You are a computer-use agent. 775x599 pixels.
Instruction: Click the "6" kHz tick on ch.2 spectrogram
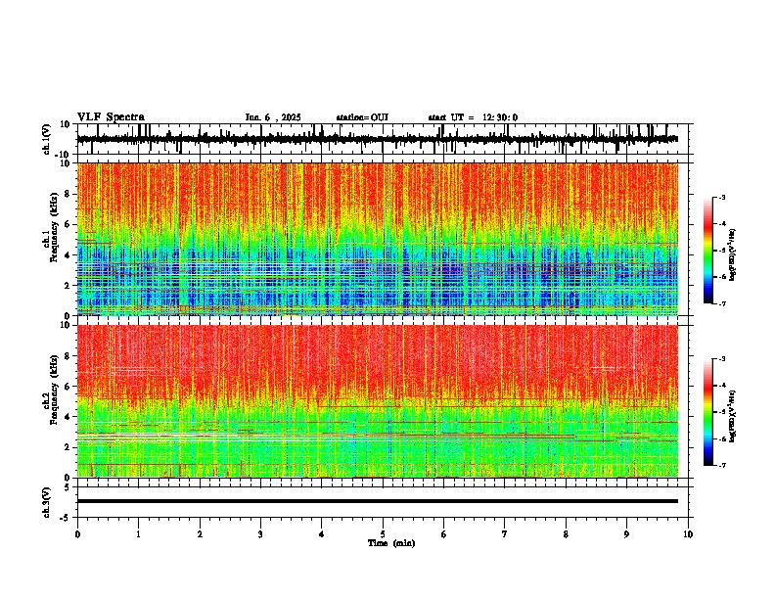(68, 387)
